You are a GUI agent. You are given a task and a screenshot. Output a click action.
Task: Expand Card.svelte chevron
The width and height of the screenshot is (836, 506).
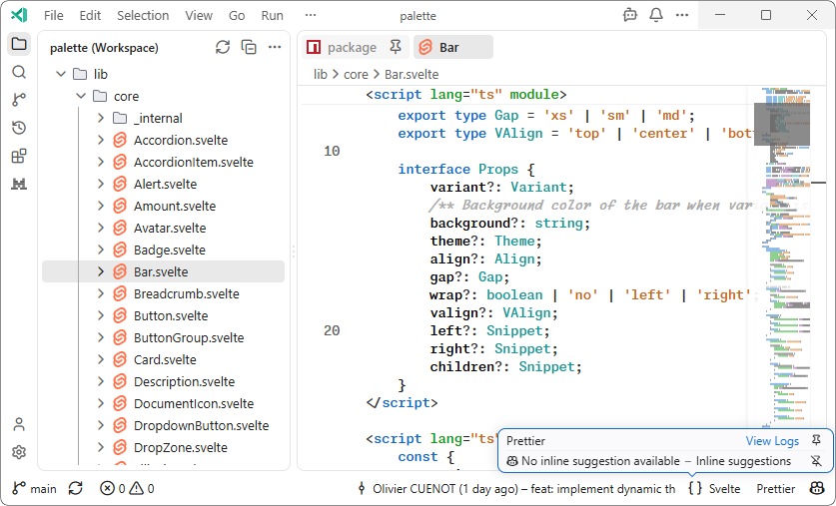[101, 359]
